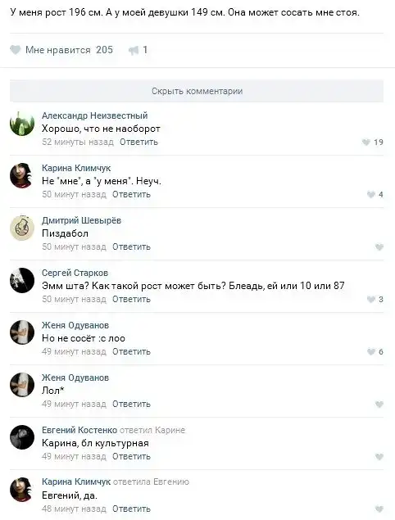395x520 pixels.
Task: Click the repost megaphone icon
Action: pos(134,51)
